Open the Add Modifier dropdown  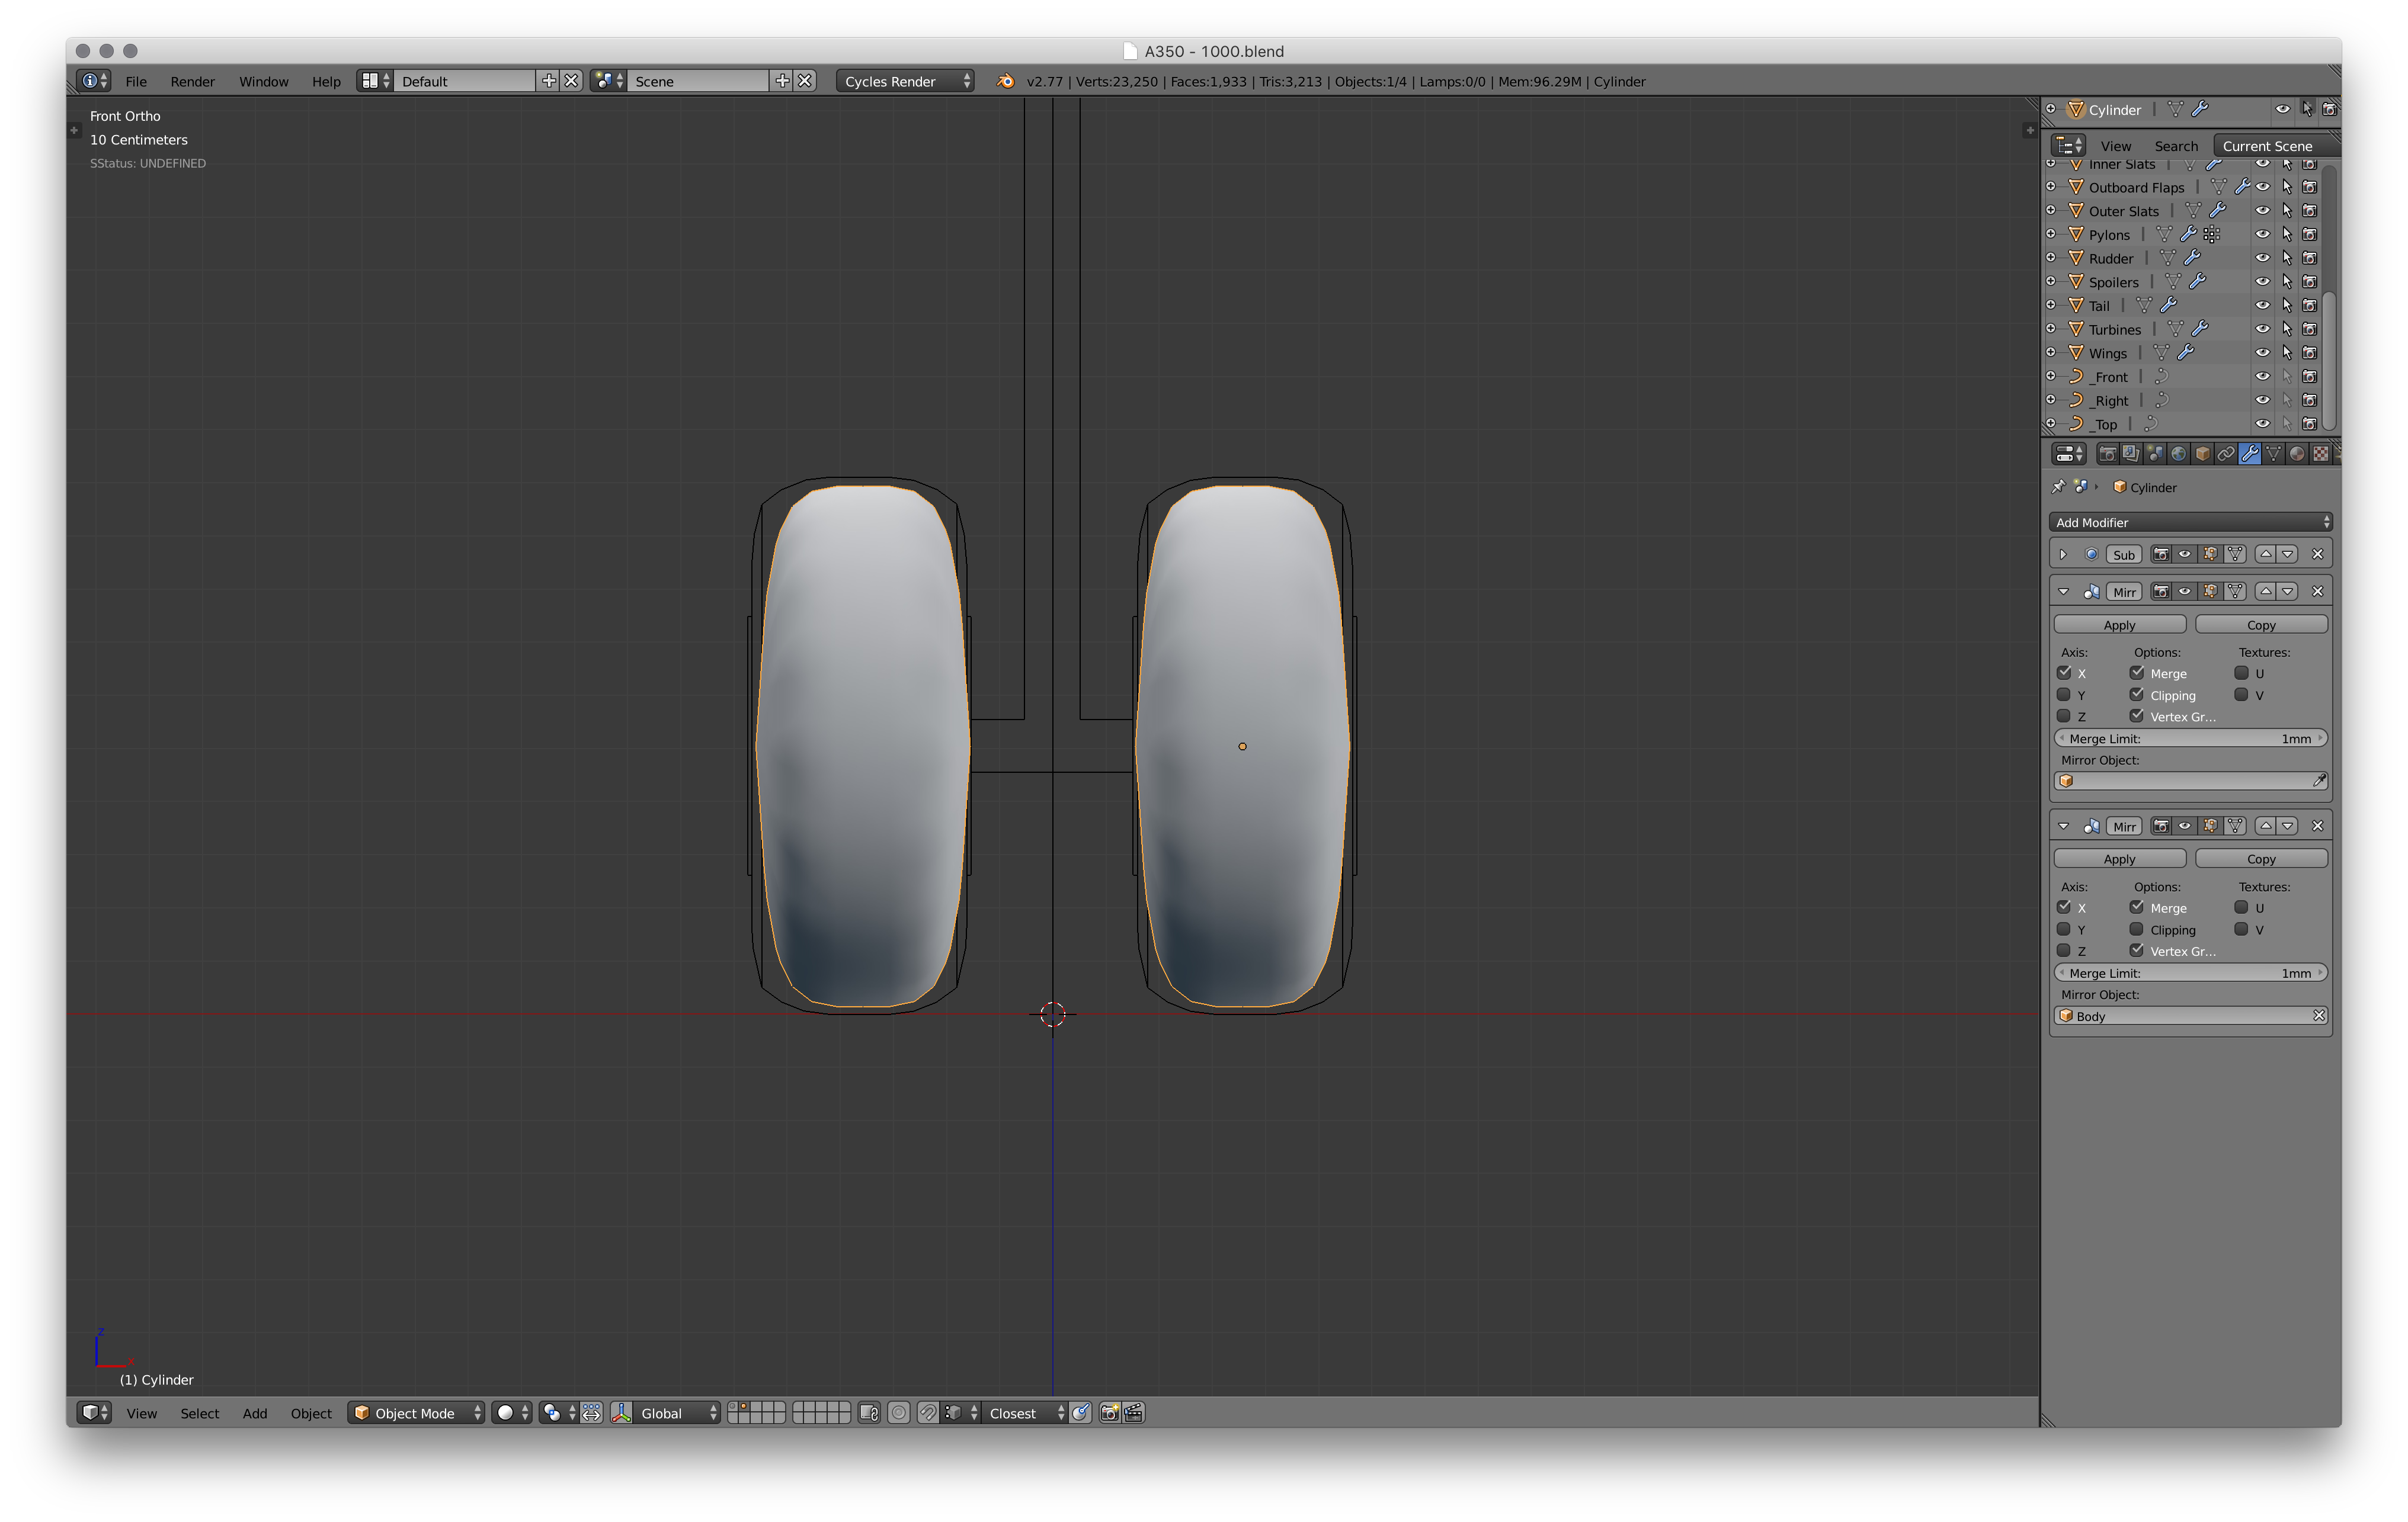click(x=2191, y=522)
